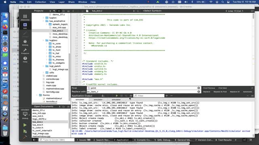This screenshot has height=145, width=259.
Task: Click the Application Output Filter field
Action: (149, 96)
